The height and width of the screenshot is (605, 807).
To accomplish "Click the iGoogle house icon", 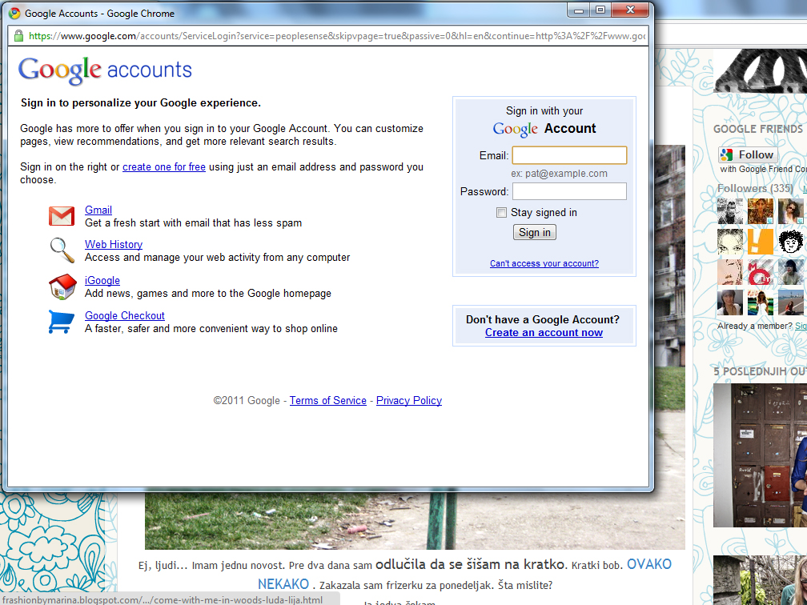I will tap(62, 286).
